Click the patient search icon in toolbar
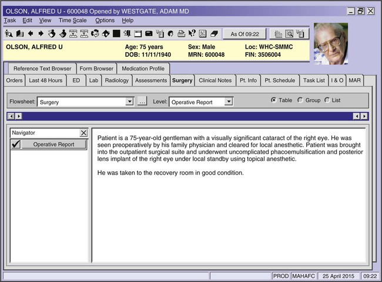The height and width of the screenshot is (282, 382). (x=9, y=33)
